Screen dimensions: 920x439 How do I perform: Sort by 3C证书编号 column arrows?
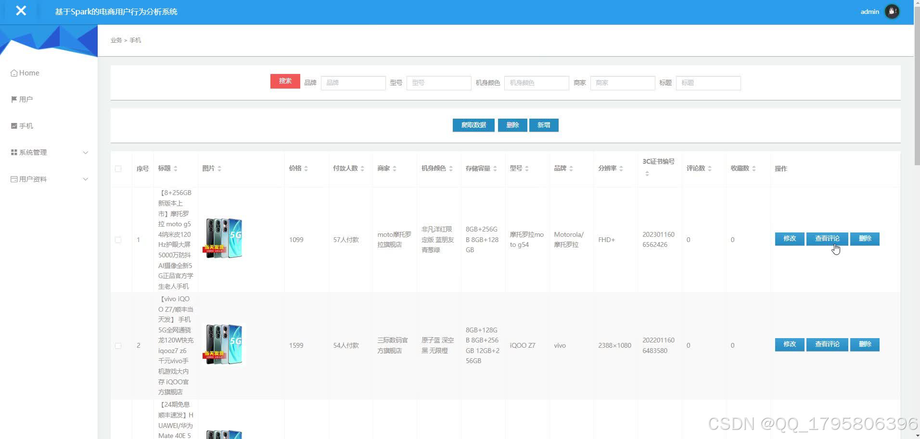point(647,173)
